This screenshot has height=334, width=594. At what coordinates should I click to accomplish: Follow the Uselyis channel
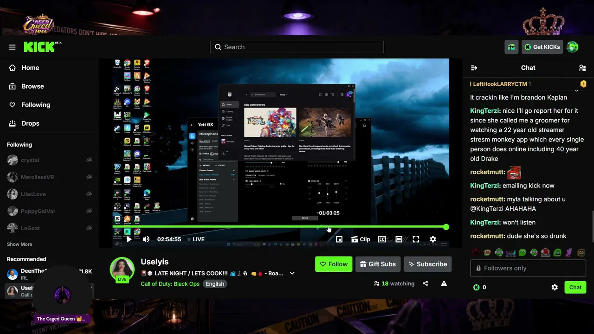coord(334,264)
